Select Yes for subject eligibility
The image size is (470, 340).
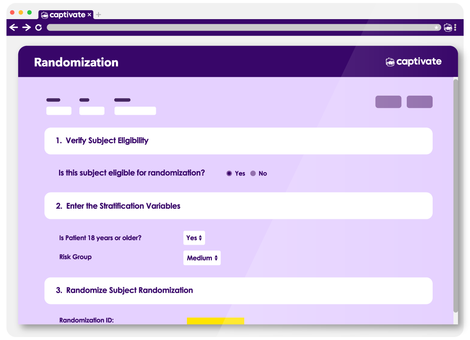(x=229, y=173)
